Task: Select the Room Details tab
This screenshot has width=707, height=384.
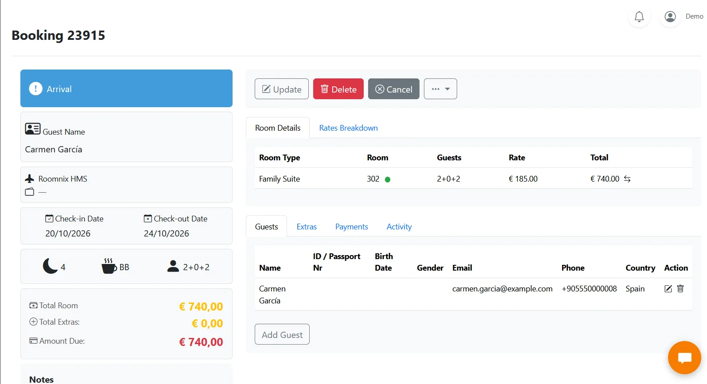Action: pyautogui.click(x=278, y=128)
